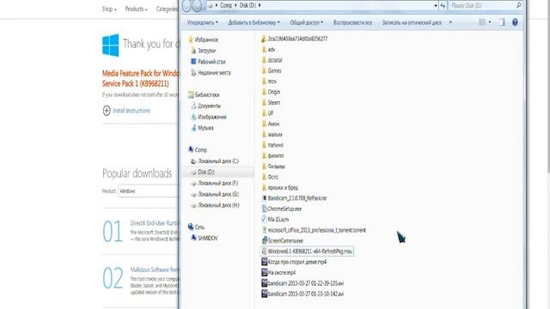Image resolution: width=550 pixels, height=309 pixels.
Task: Click Воспроизвести все in toolbar
Action: tap(352, 22)
